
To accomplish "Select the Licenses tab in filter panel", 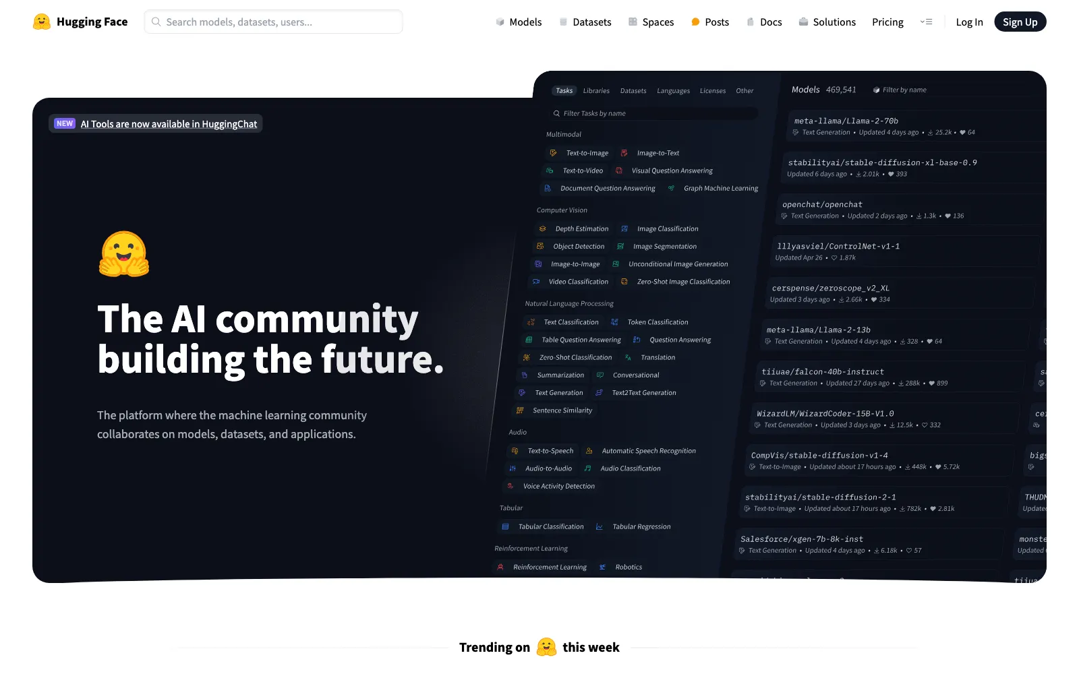I will (713, 90).
